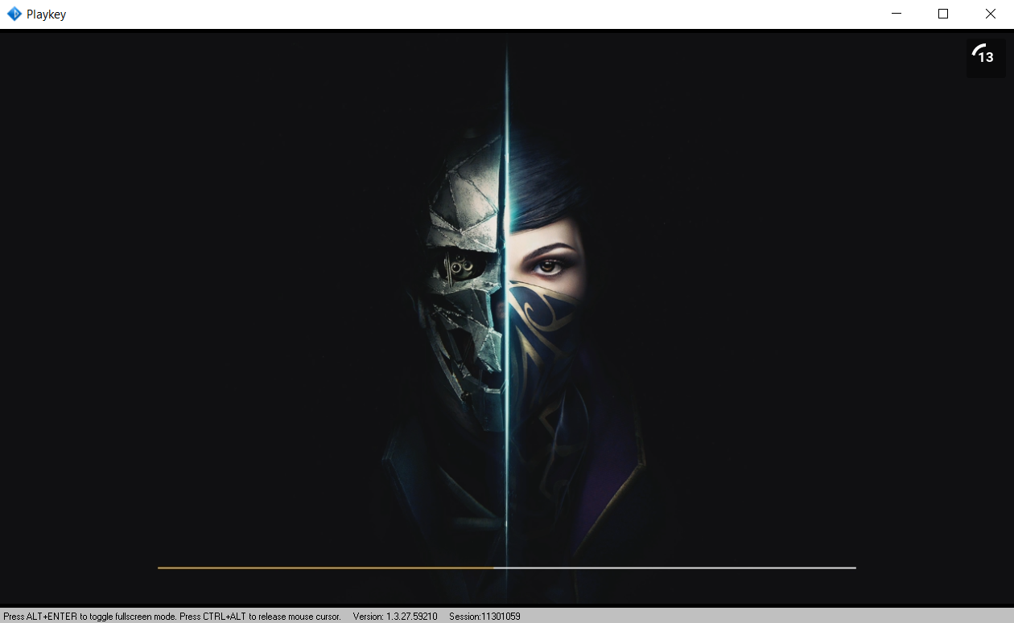The image size is (1014, 623).
Task: Click 'Press CTRL+ALT to release mouse cursor' text
Action: pos(261,617)
